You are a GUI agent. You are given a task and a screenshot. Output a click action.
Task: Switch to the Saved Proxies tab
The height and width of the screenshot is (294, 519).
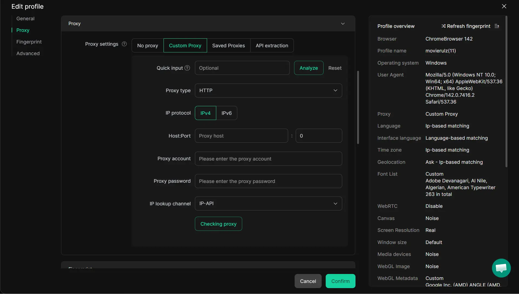pos(228,45)
